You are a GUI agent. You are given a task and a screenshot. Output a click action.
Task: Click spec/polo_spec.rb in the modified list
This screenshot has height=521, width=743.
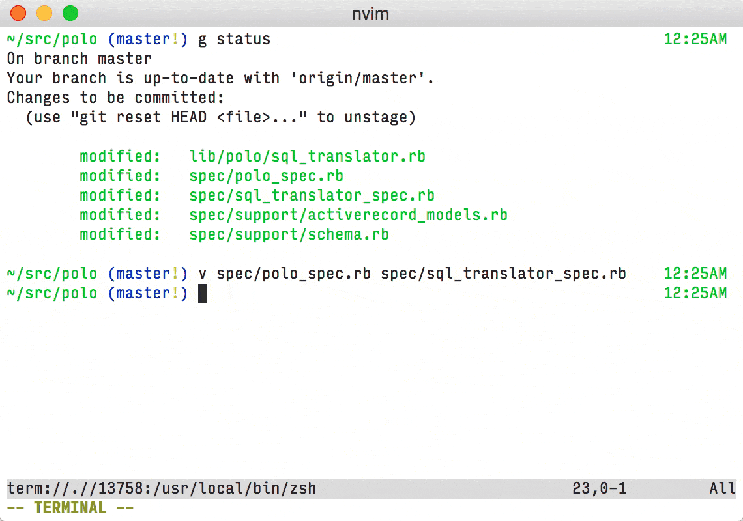point(267,176)
